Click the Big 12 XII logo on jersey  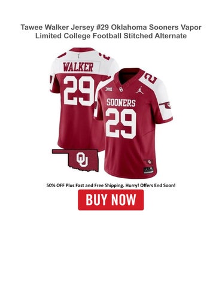coord(109,89)
